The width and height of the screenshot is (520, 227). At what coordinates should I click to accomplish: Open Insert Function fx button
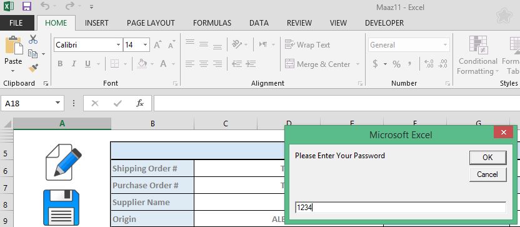pos(140,104)
